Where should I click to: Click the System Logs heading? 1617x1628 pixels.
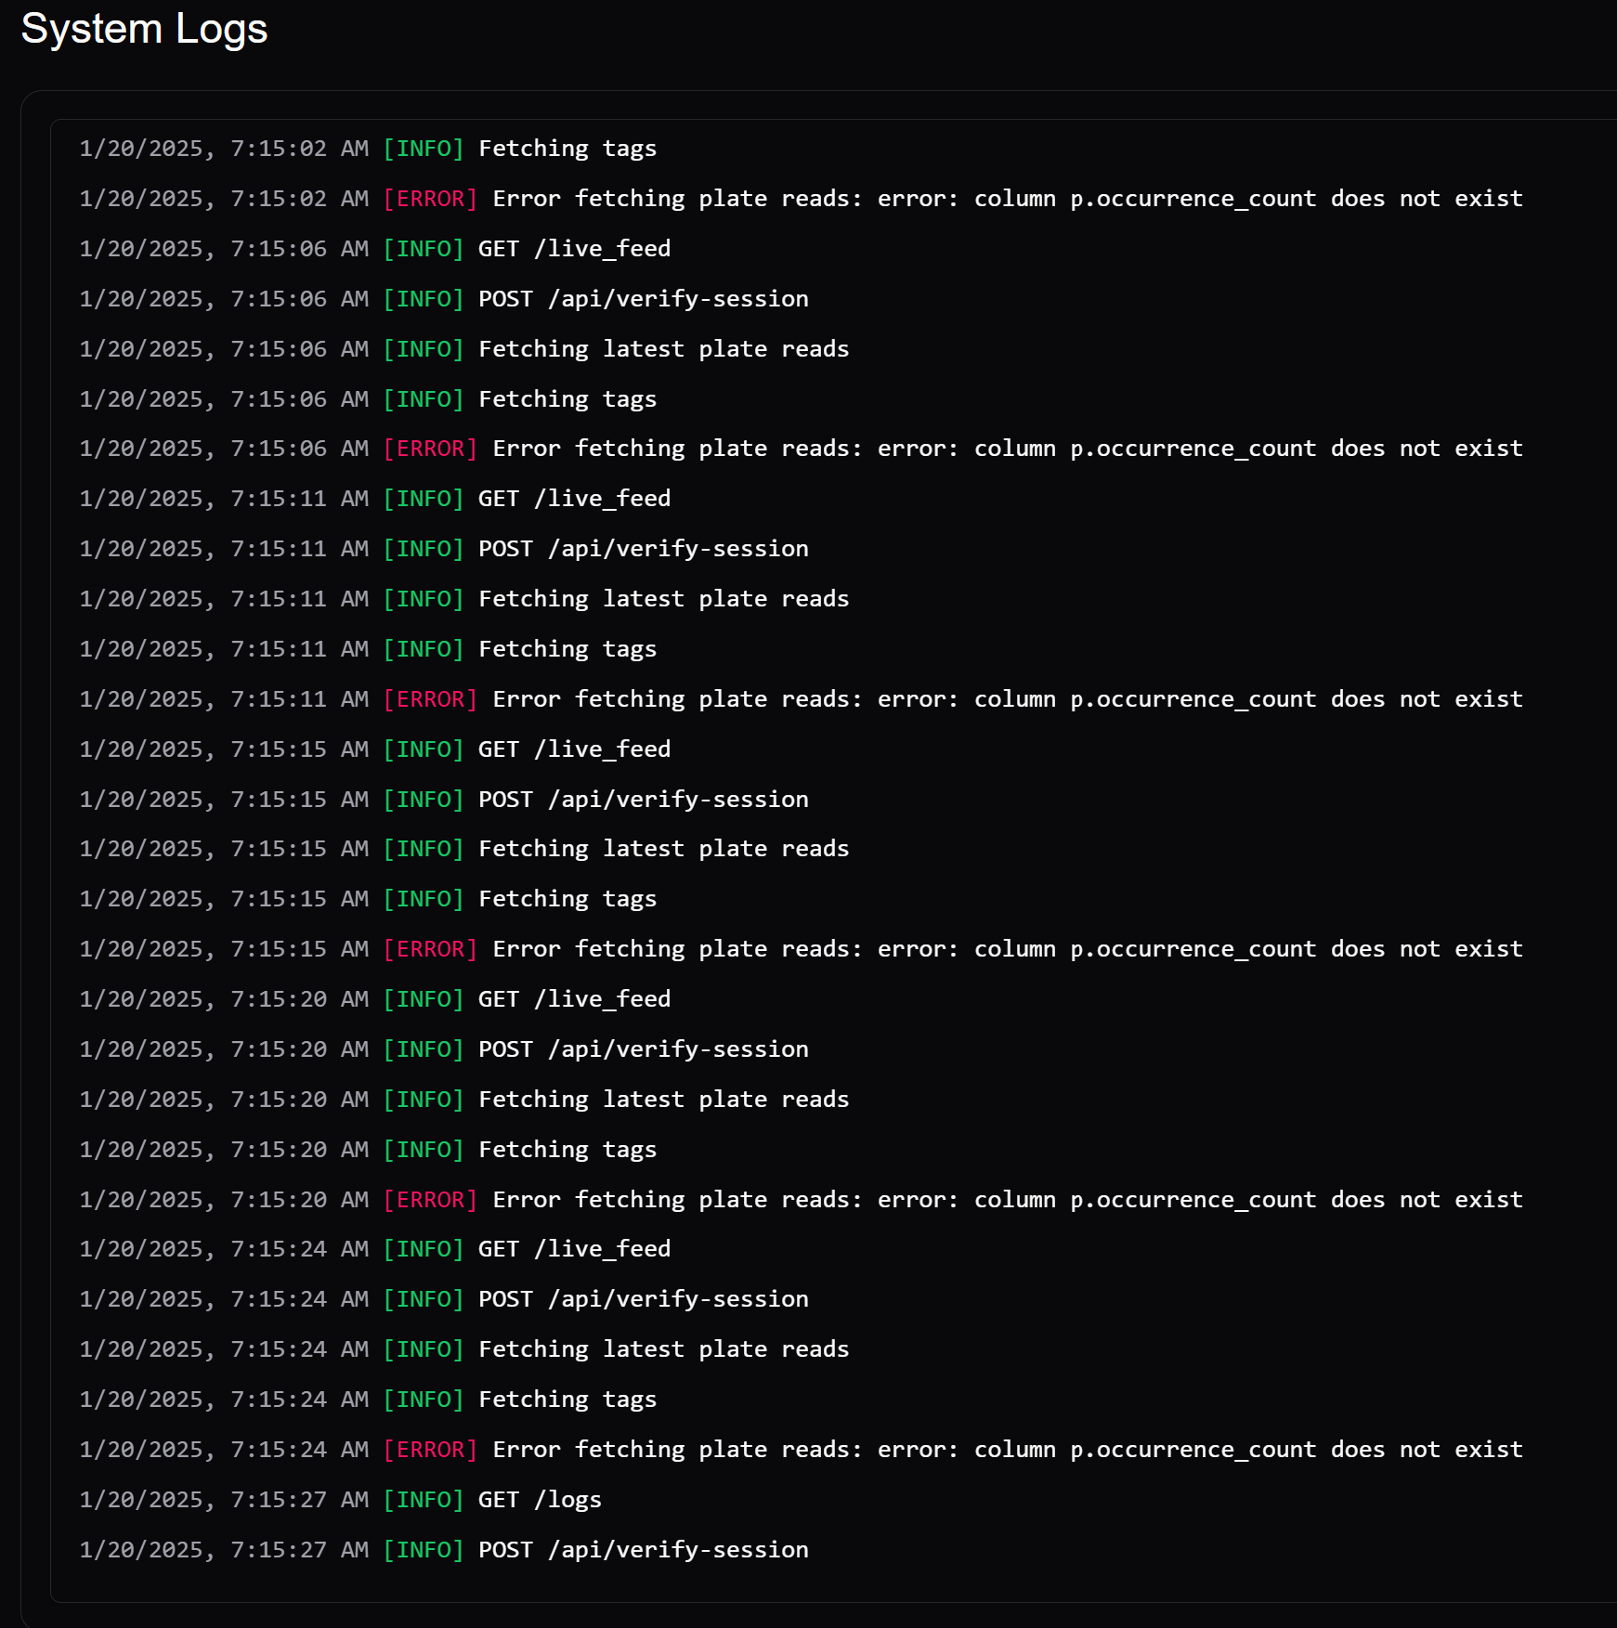coord(144,29)
